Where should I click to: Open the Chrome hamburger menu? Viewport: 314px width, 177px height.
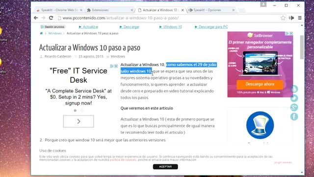[x=300, y=18]
